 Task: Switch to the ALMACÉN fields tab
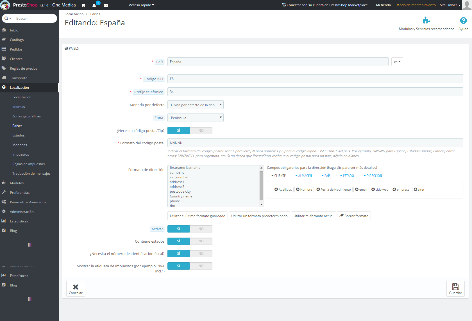(x=304, y=176)
